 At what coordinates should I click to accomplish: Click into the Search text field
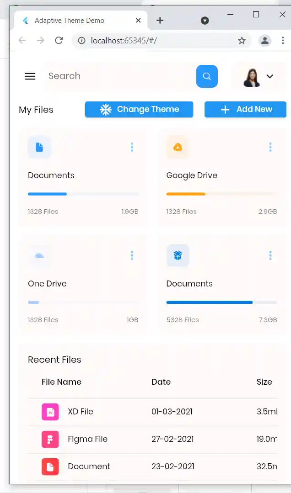pos(119,76)
